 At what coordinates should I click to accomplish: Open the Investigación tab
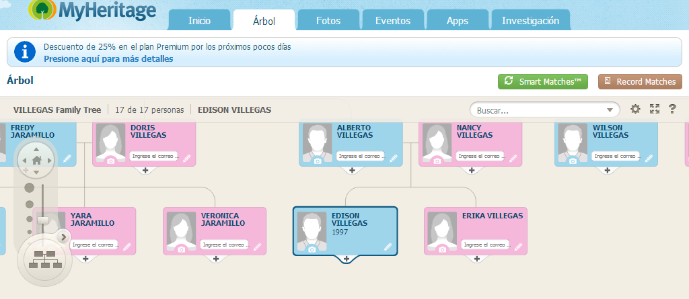530,21
